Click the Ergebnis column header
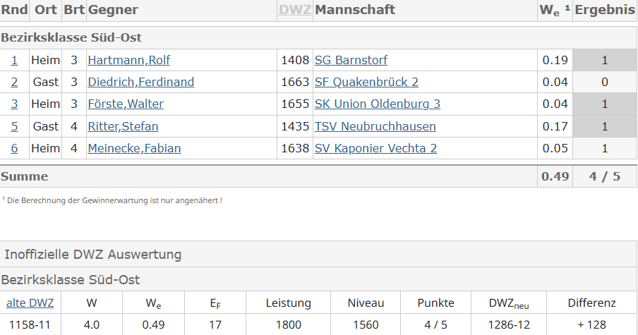638x335 pixels. (x=605, y=10)
